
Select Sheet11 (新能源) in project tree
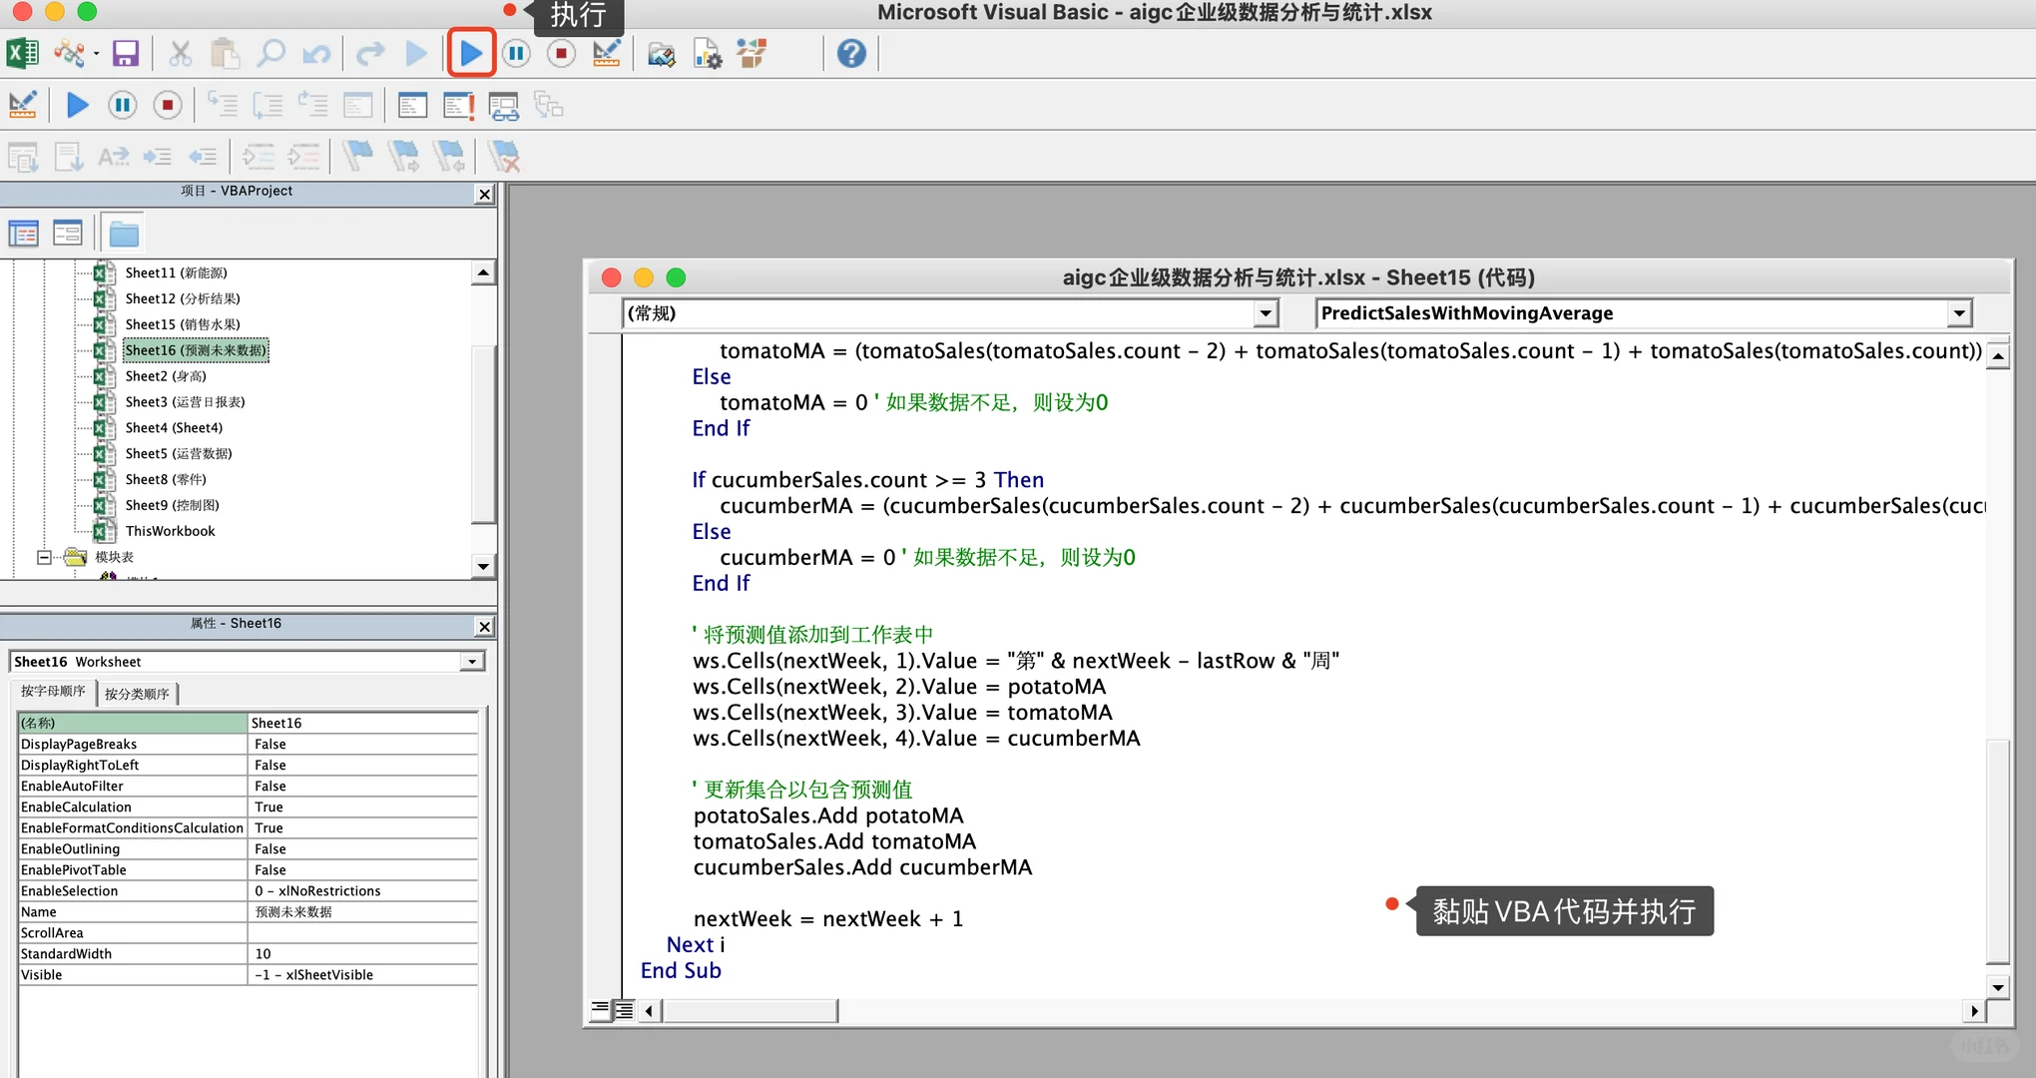coord(176,272)
